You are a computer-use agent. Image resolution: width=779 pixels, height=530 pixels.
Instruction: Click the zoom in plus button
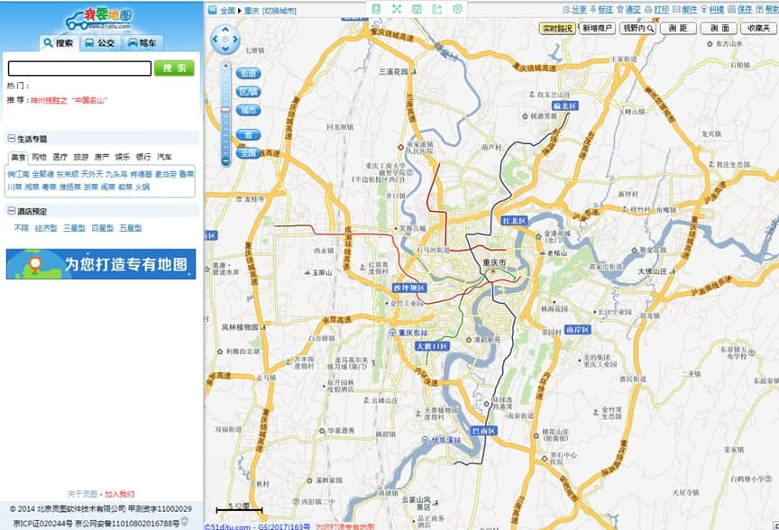225,65
